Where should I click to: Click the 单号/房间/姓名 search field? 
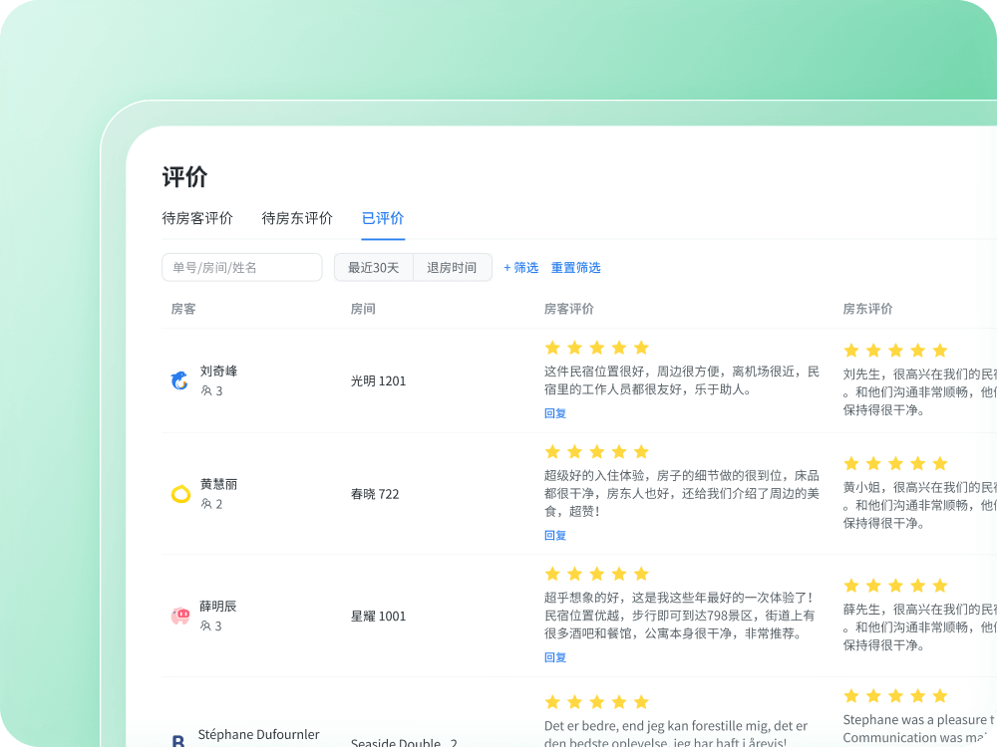click(x=241, y=267)
